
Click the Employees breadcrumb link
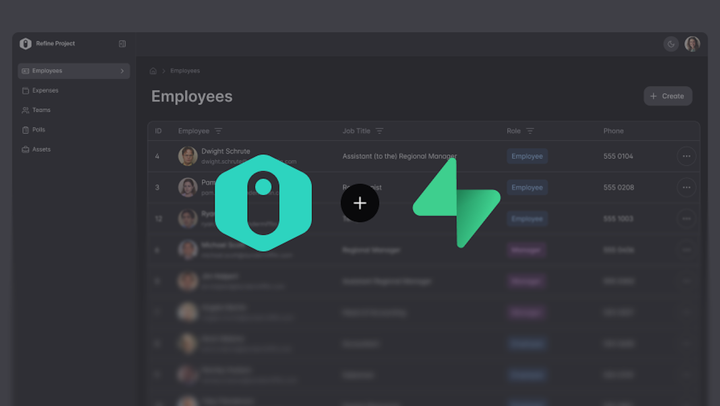185,70
